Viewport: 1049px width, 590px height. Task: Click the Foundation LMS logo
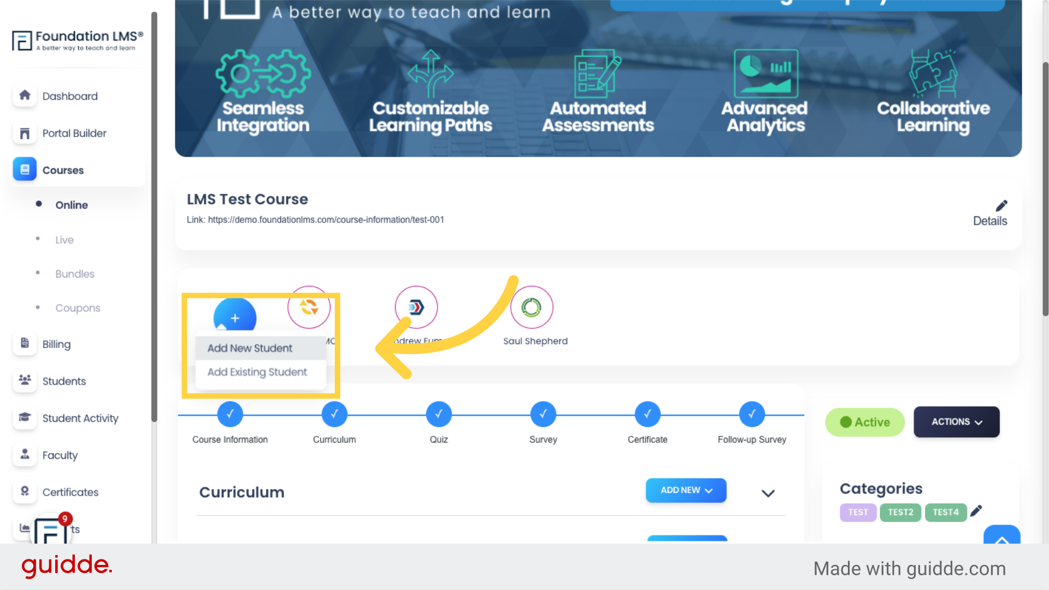78,40
